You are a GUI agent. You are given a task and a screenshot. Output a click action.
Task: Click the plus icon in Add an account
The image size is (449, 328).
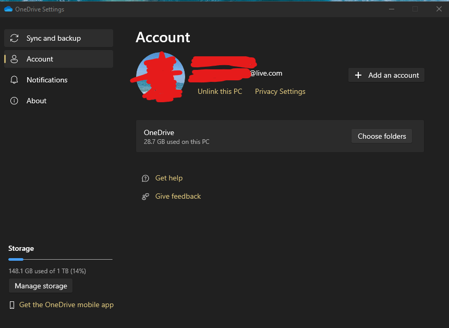coord(358,75)
